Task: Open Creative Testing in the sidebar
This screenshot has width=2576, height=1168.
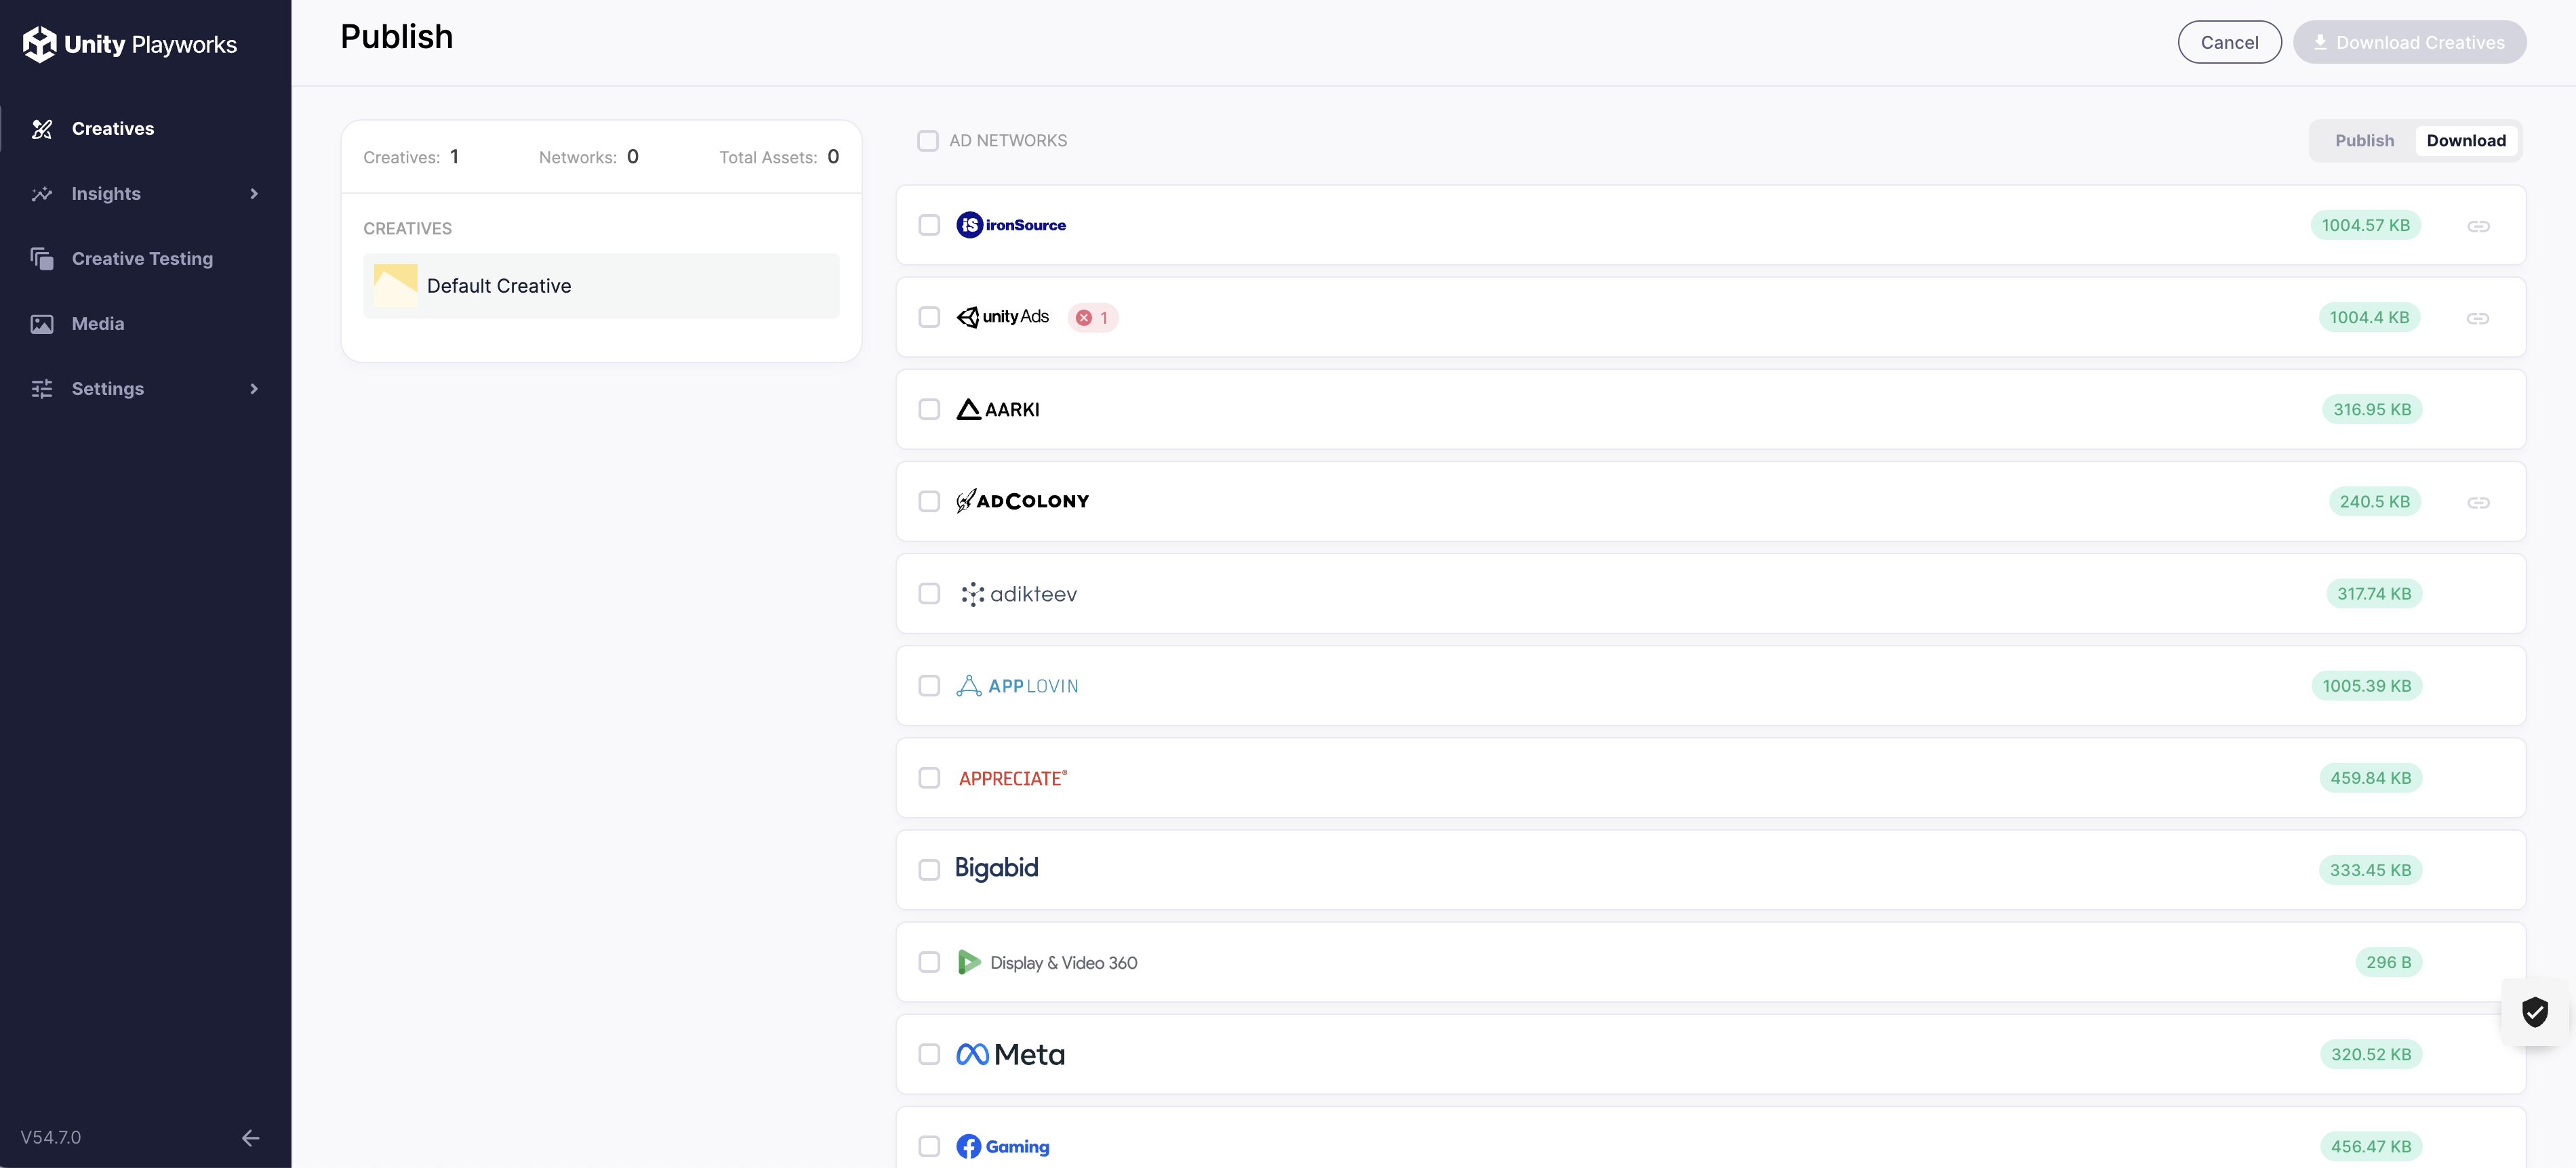Action: (146, 259)
